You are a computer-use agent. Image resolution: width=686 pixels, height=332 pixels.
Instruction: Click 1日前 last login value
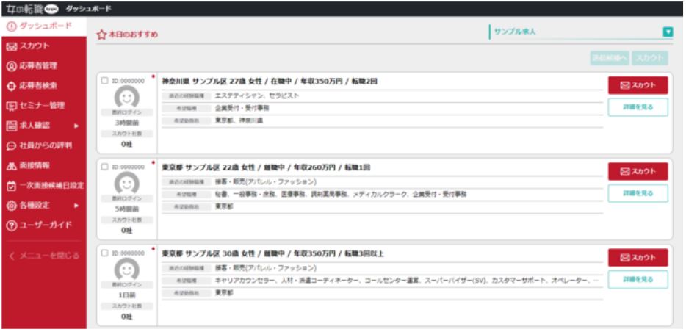[x=127, y=295]
